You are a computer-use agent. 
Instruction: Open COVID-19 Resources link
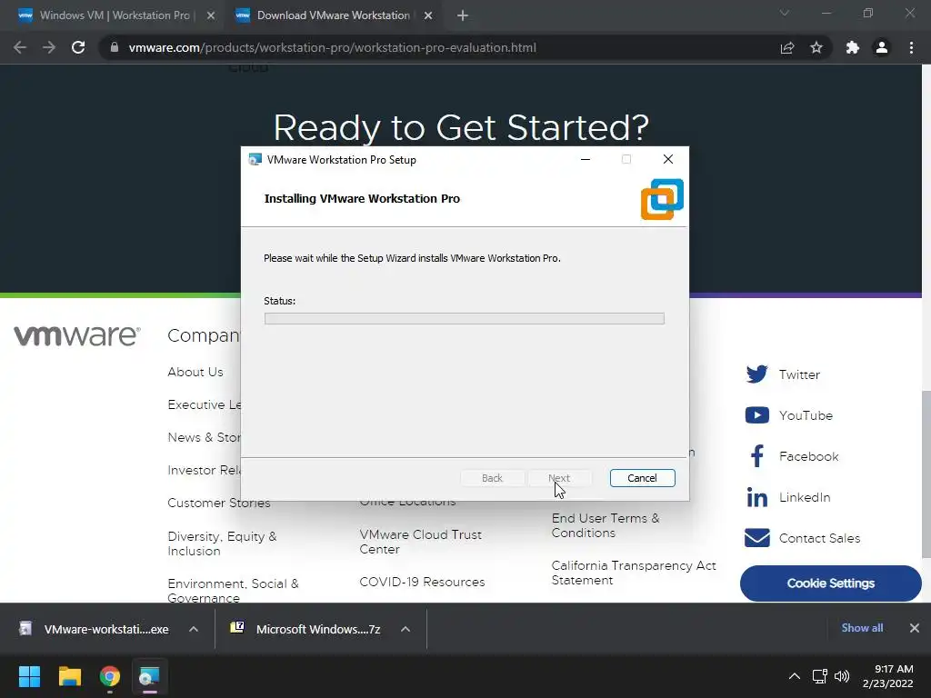(422, 582)
